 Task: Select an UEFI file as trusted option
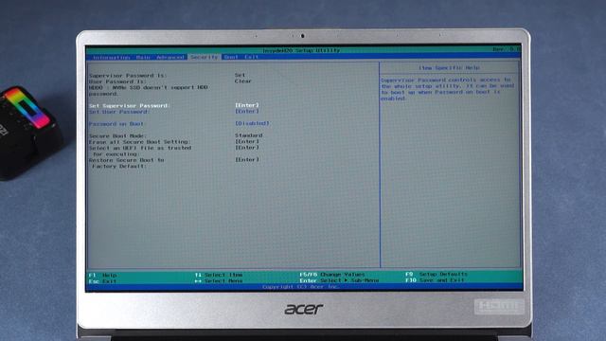[x=140, y=151]
